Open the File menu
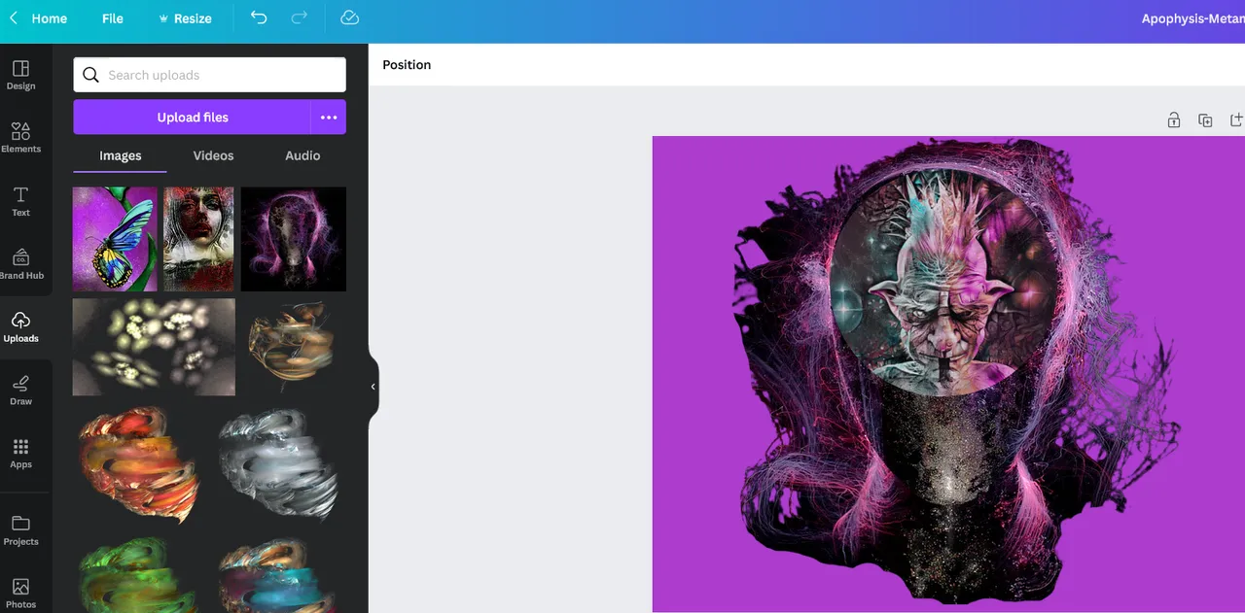Viewport: 1245px width, 613px height. [113, 18]
